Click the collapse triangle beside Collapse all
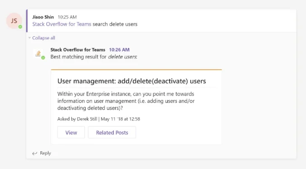306x169 pixels. pyautogui.click(x=29, y=38)
